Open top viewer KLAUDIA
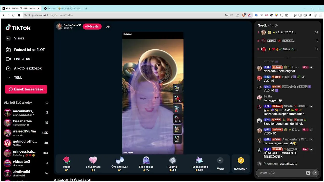Viewport: 324px width, 182px height. (288, 32)
